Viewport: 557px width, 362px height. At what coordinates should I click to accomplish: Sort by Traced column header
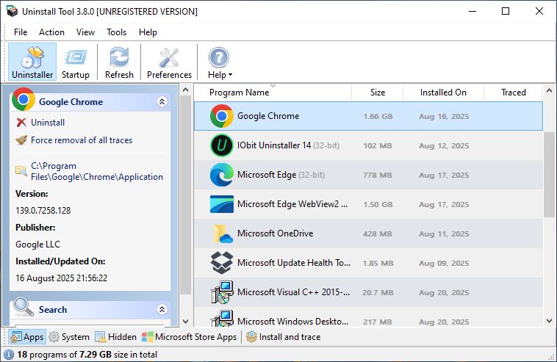tap(514, 93)
